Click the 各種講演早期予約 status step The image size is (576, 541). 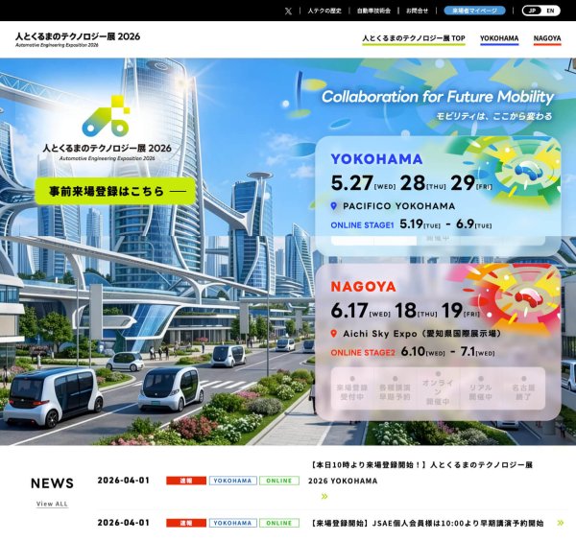pos(395,388)
